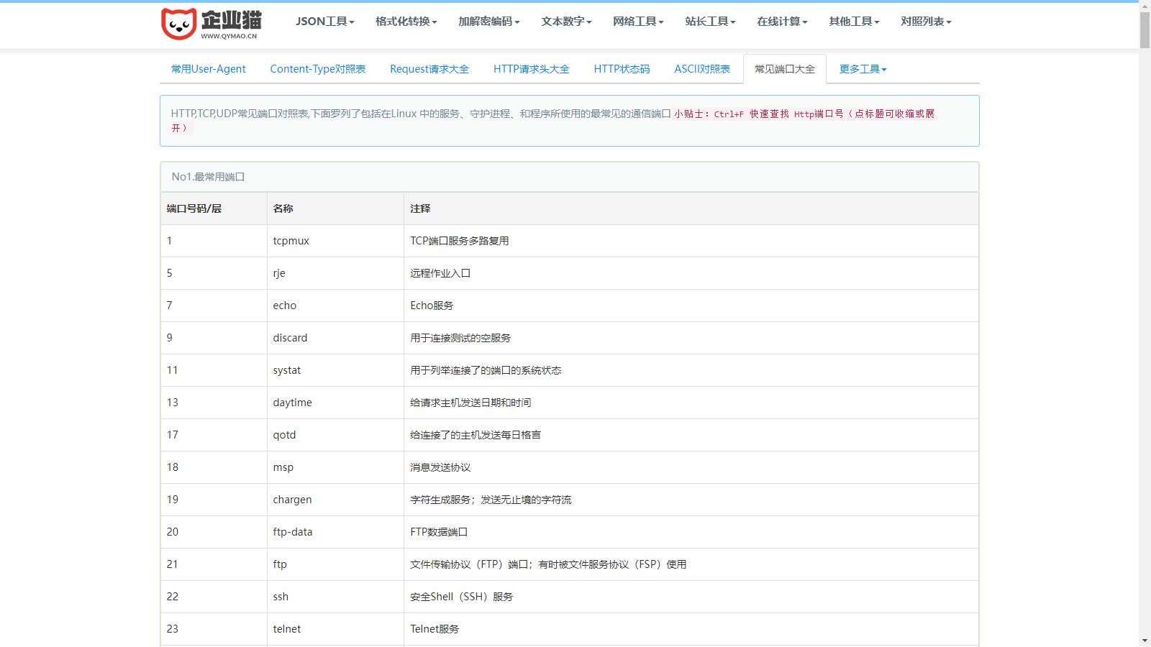Collapse the No1.最常用端口 panel heading
The height and width of the screenshot is (647, 1151).
208,177
